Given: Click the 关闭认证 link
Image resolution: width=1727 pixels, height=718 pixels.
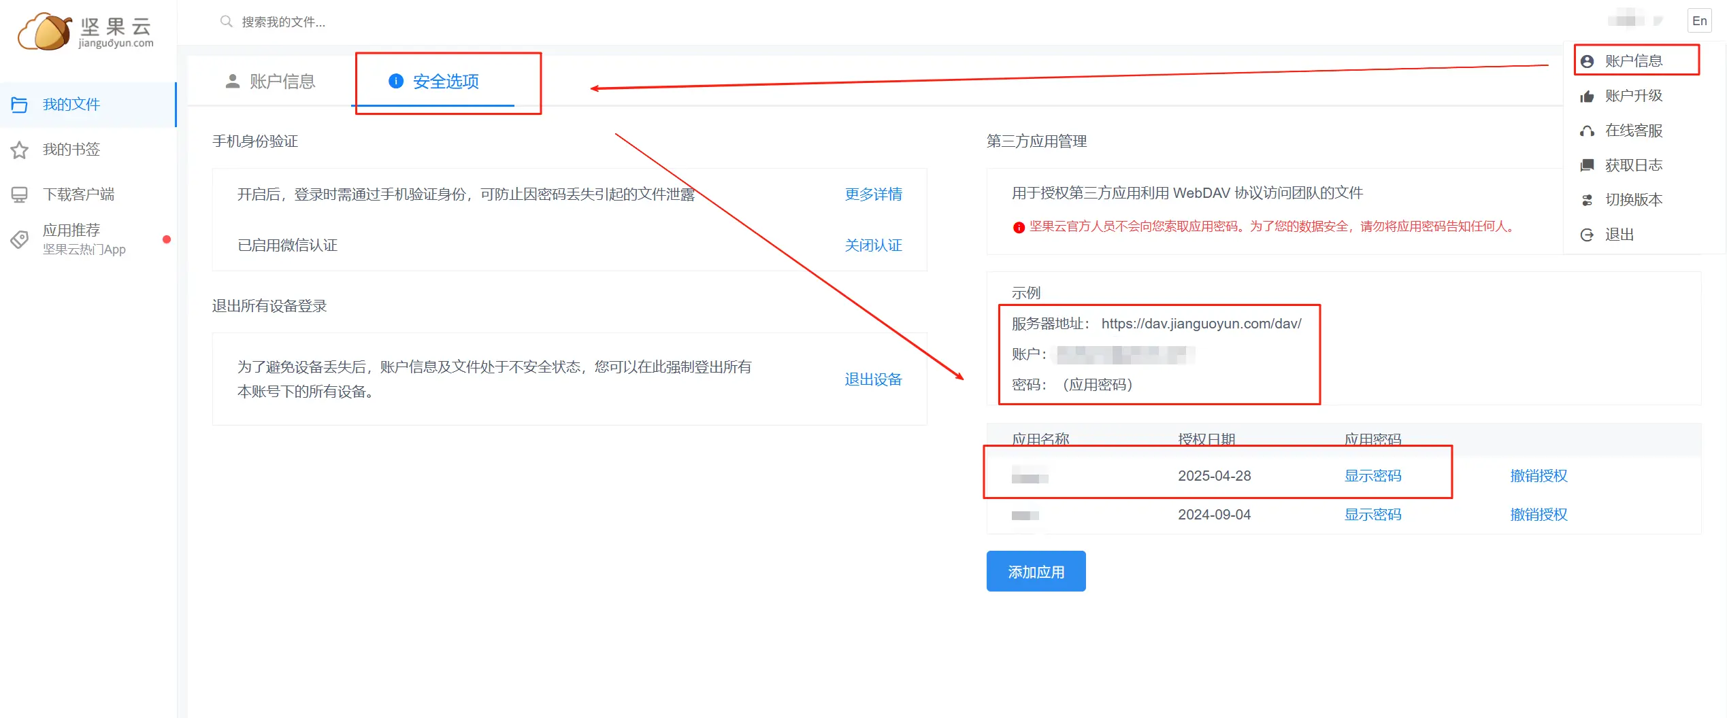Looking at the screenshot, I should point(873,245).
